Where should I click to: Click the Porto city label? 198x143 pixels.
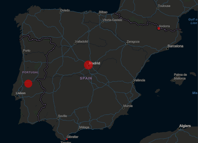point(27,51)
